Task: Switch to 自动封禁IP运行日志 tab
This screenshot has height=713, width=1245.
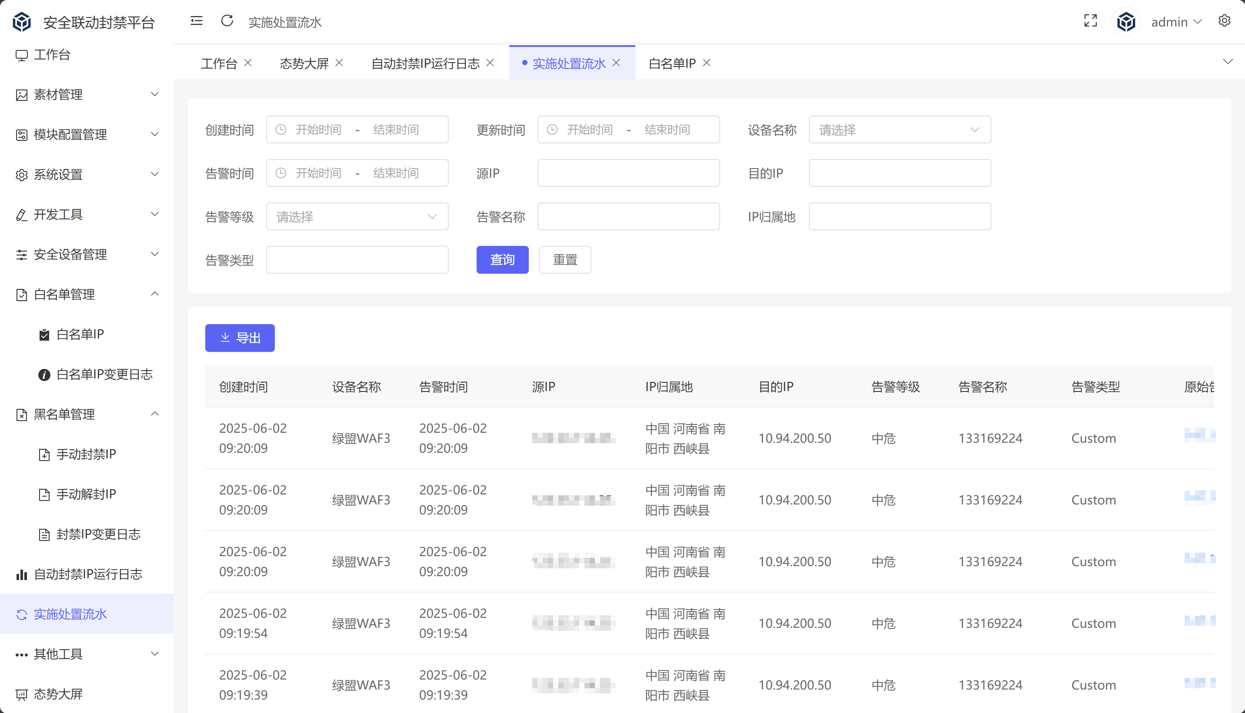Action: [425, 64]
